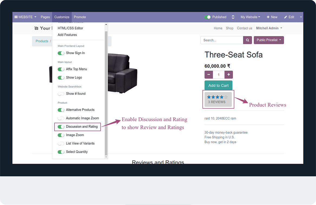Click scrollbar up arrow in Customize menu
The width and height of the screenshot is (316, 205).
pyautogui.click(x=106, y=24)
